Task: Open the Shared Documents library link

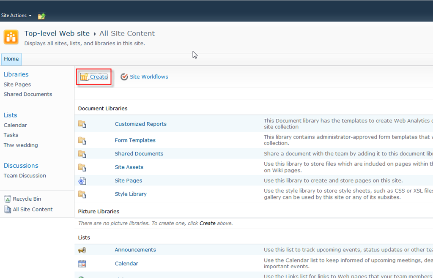Action: click(x=139, y=154)
